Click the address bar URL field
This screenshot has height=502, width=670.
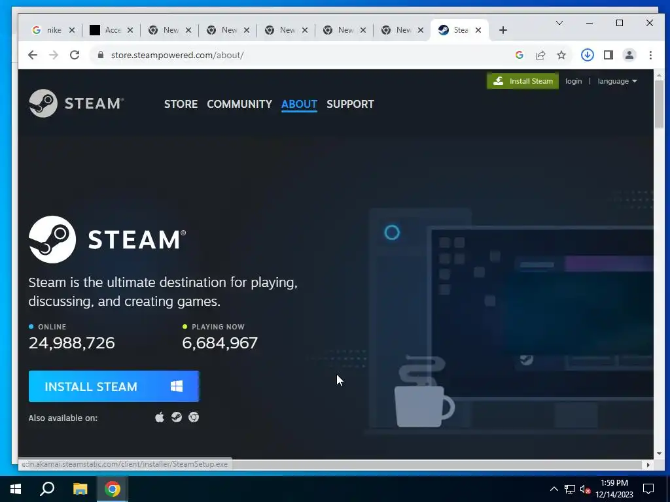299,55
